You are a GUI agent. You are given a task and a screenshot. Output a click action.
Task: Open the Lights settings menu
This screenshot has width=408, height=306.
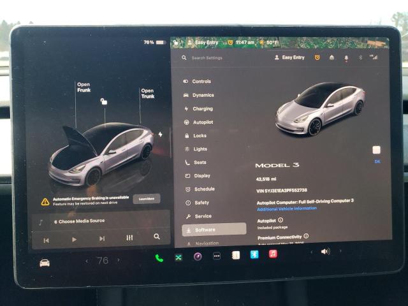(x=196, y=149)
